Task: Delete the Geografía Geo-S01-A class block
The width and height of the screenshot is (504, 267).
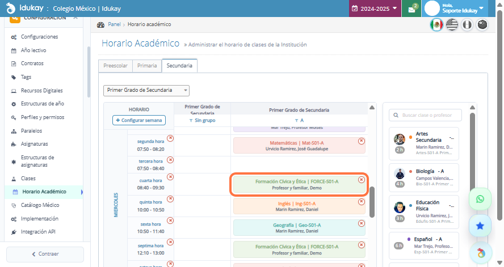Action: (x=362, y=223)
